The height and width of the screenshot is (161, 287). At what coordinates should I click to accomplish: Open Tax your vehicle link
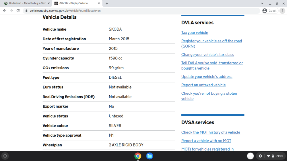[195, 33]
